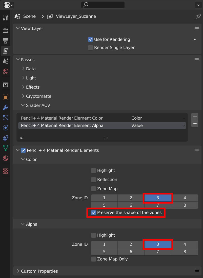
Task: Open the Object Data properties tab
Action: click(6, 148)
